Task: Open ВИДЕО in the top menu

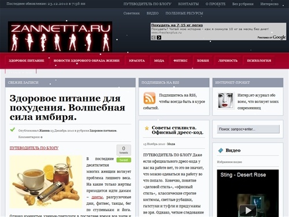Action: [153, 13]
